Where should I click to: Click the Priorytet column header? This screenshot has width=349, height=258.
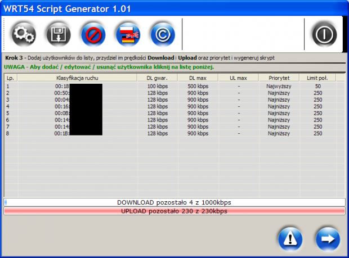(279, 78)
